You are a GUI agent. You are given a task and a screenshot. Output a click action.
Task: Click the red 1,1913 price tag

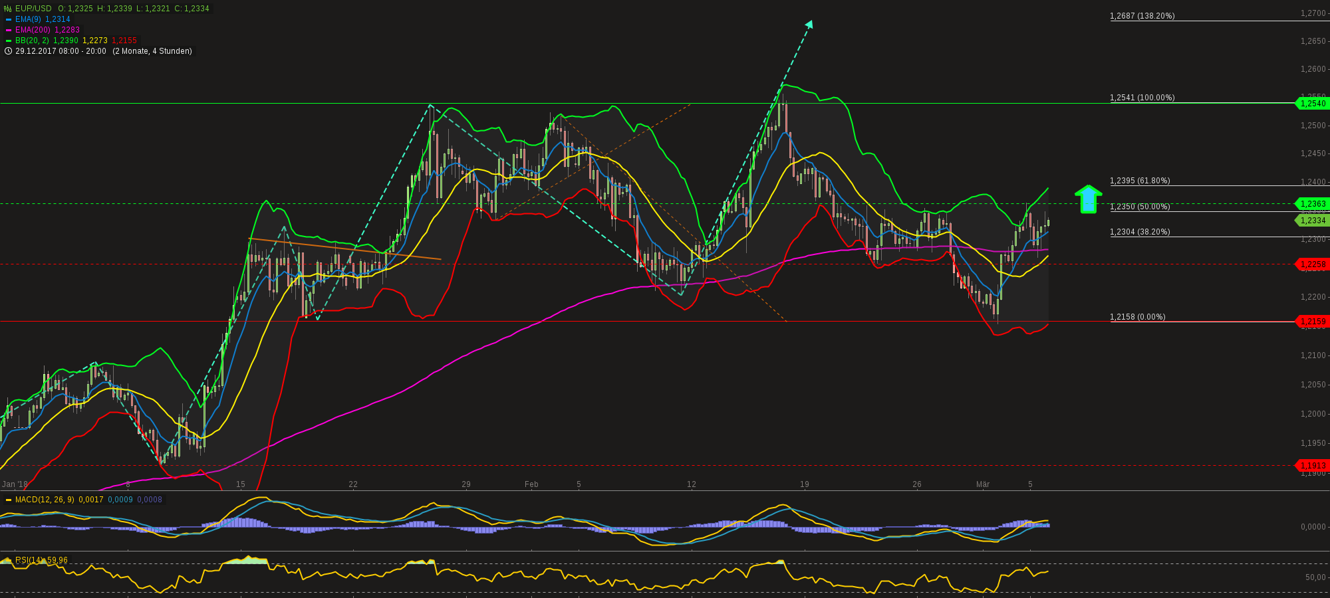(x=1312, y=466)
